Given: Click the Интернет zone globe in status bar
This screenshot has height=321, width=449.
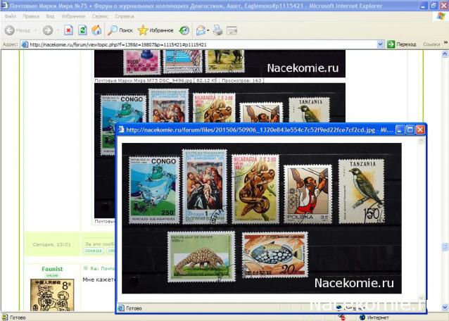Looking at the screenshot, I should tap(362, 317).
